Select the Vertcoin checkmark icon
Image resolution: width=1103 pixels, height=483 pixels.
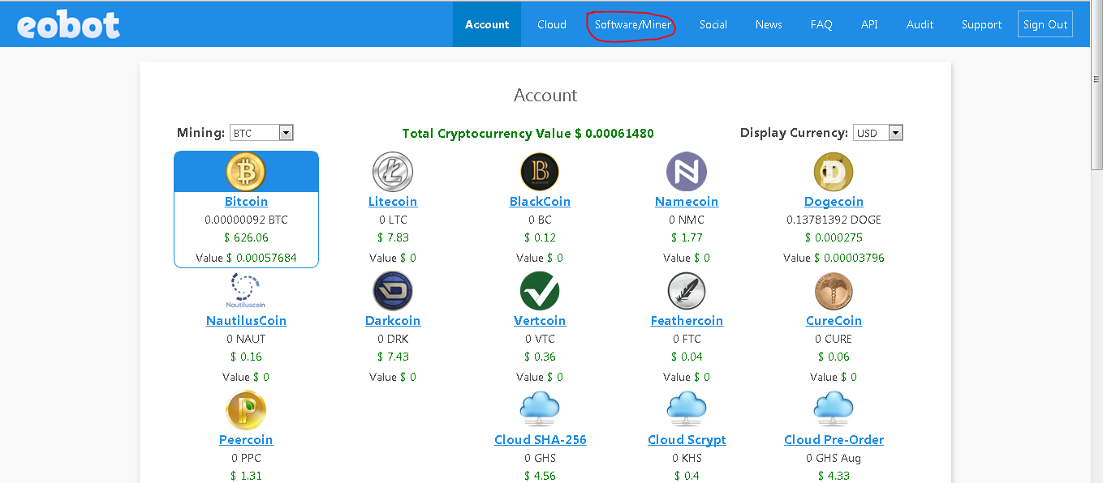tap(540, 291)
